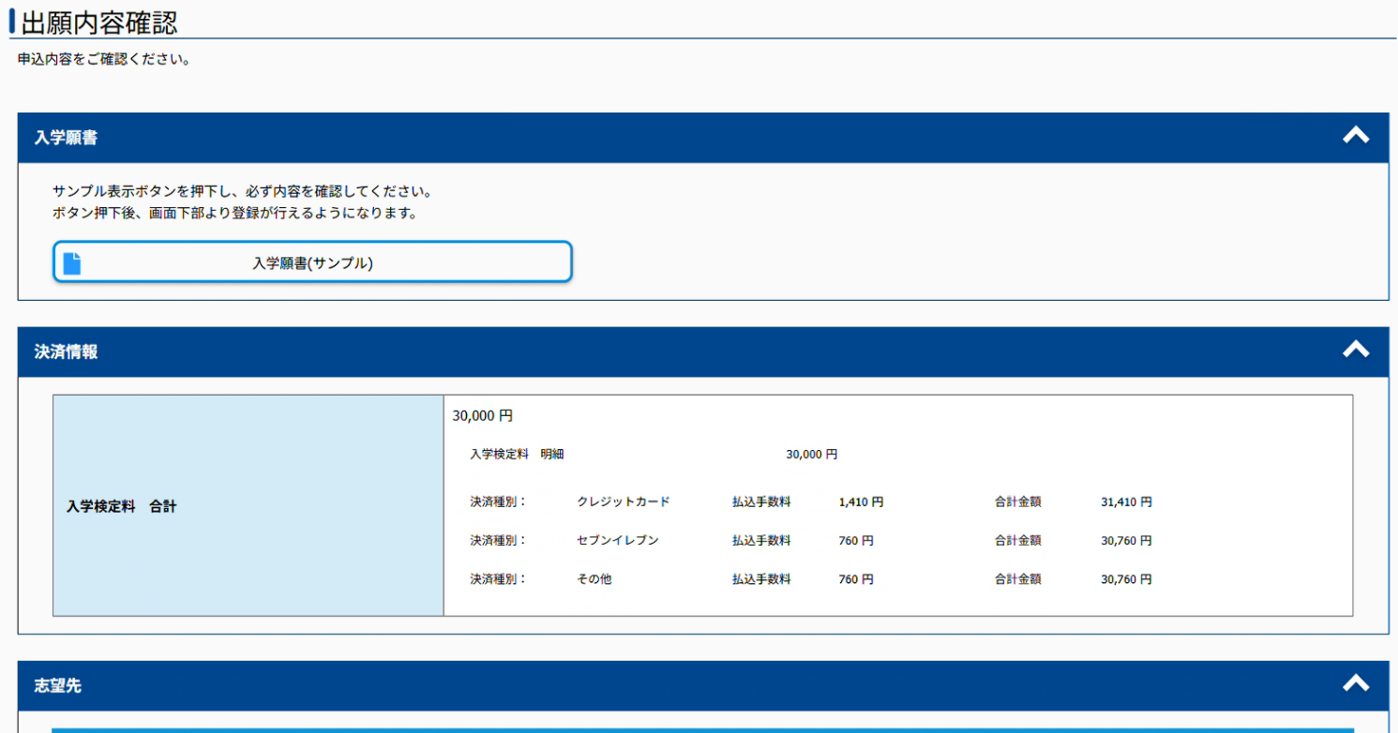The height and width of the screenshot is (733, 1398).
Task: Click the 志望先 section header title
Action: 58,685
